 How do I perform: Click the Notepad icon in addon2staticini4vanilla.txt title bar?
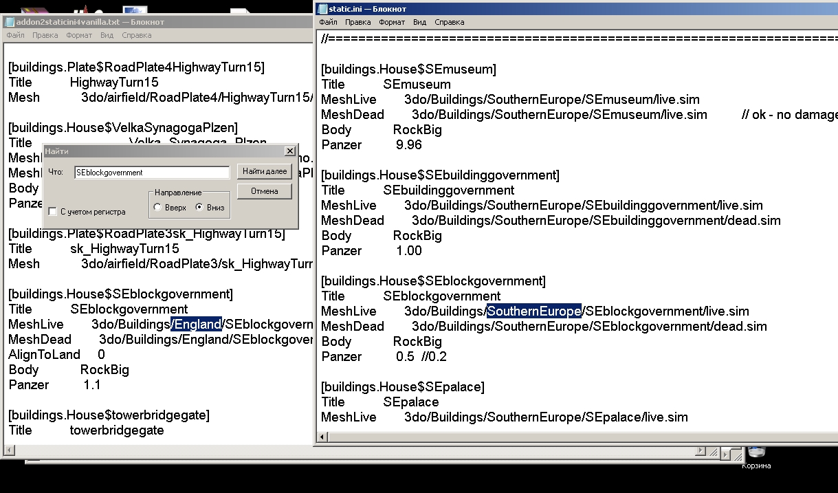pos(10,21)
